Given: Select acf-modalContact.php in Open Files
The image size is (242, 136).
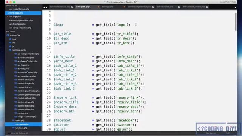Looking at the screenshot, I should (19, 9).
